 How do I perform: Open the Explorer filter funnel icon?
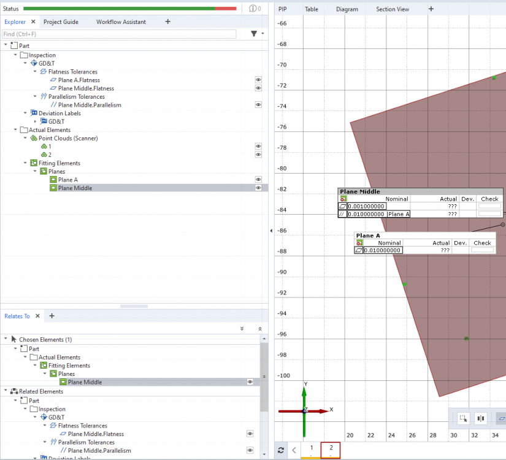click(x=254, y=34)
